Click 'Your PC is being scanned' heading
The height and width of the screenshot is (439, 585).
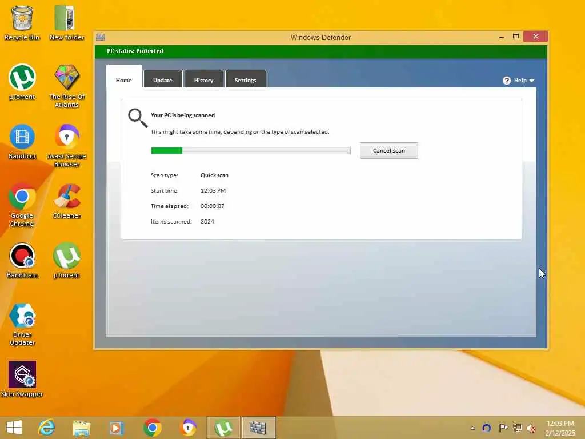pos(183,115)
